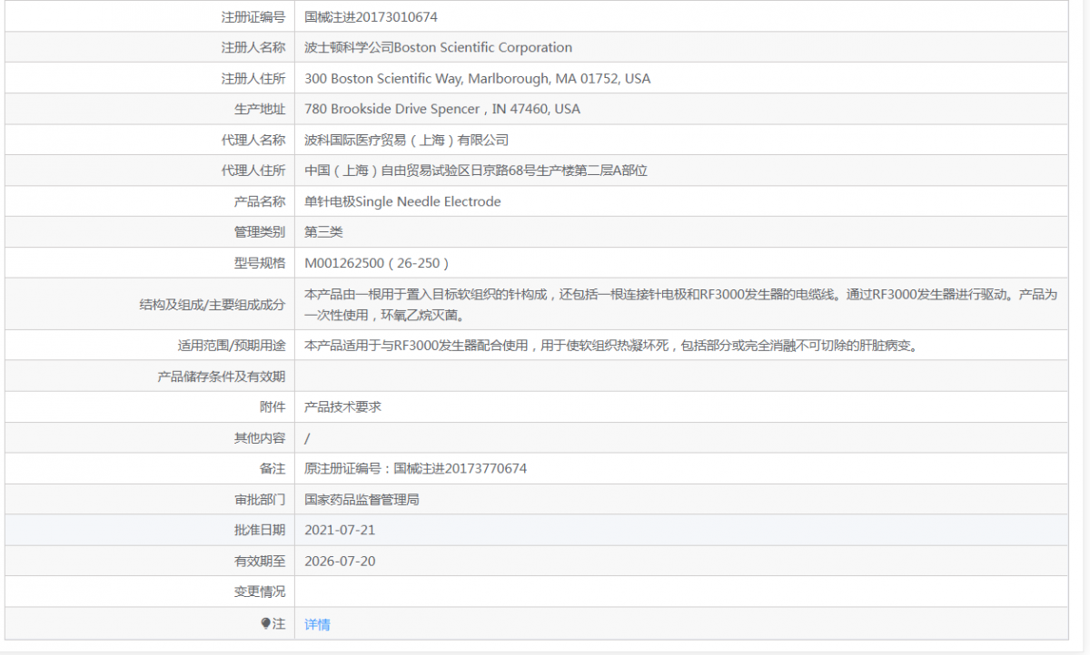1090x655 pixels.
Task: Select remark 原注册证编号：国械注进20173770674
Action: tap(415, 469)
